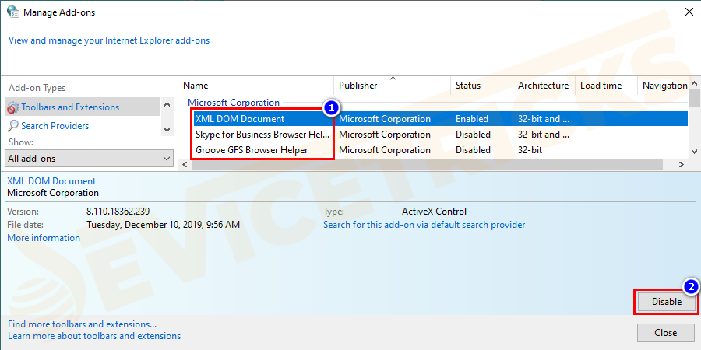Click the add-on list vertical scroll down arrow
This screenshot has height=350, width=701.
coord(694,152)
